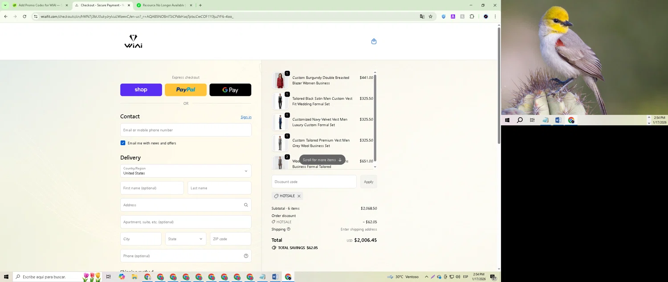668x282 pixels.
Task: Close the Resource No Longer Available tab
Action: tap(191, 5)
